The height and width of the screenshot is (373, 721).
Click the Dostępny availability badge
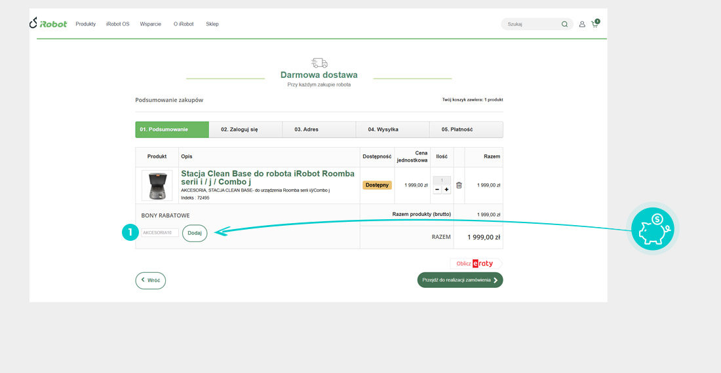[x=377, y=185]
